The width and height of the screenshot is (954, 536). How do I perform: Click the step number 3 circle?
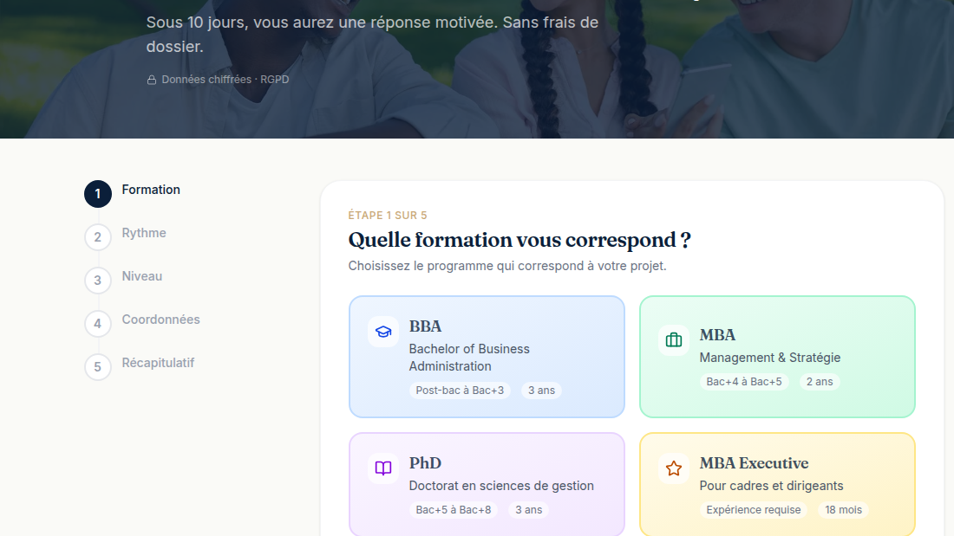98,281
